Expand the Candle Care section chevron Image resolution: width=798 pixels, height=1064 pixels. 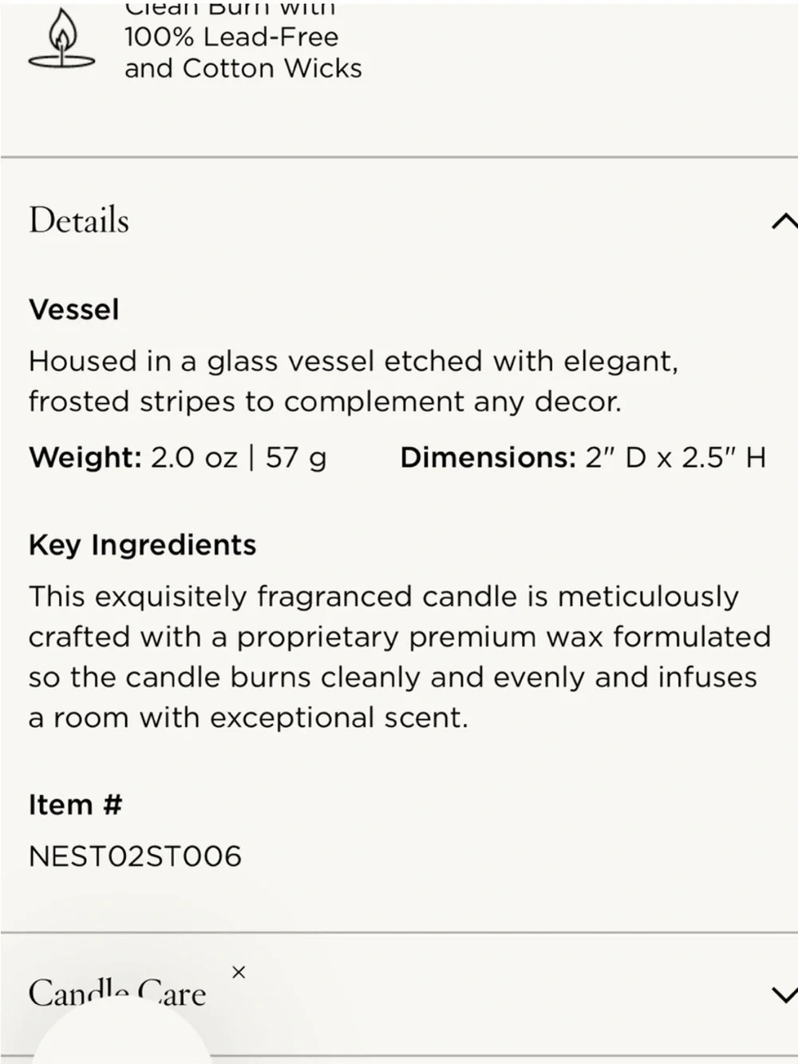point(785,995)
